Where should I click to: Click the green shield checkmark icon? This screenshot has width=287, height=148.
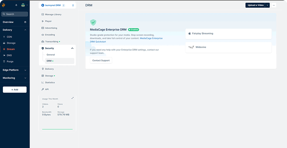[93, 22]
